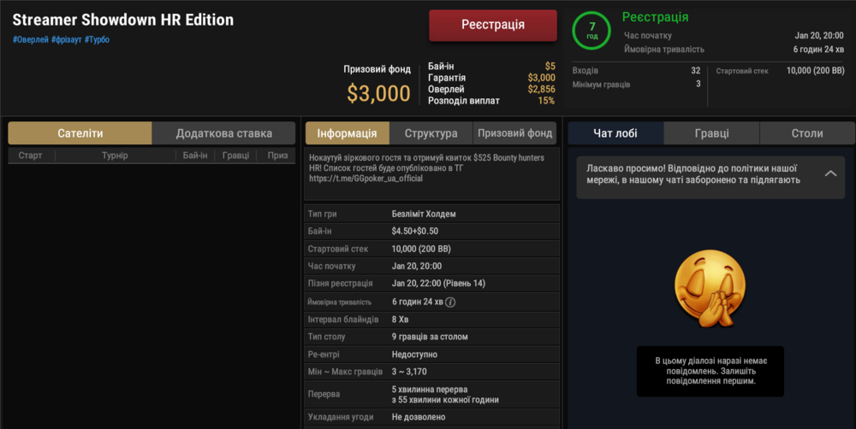
Task: View the Столи tab
Action: tap(806, 133)
